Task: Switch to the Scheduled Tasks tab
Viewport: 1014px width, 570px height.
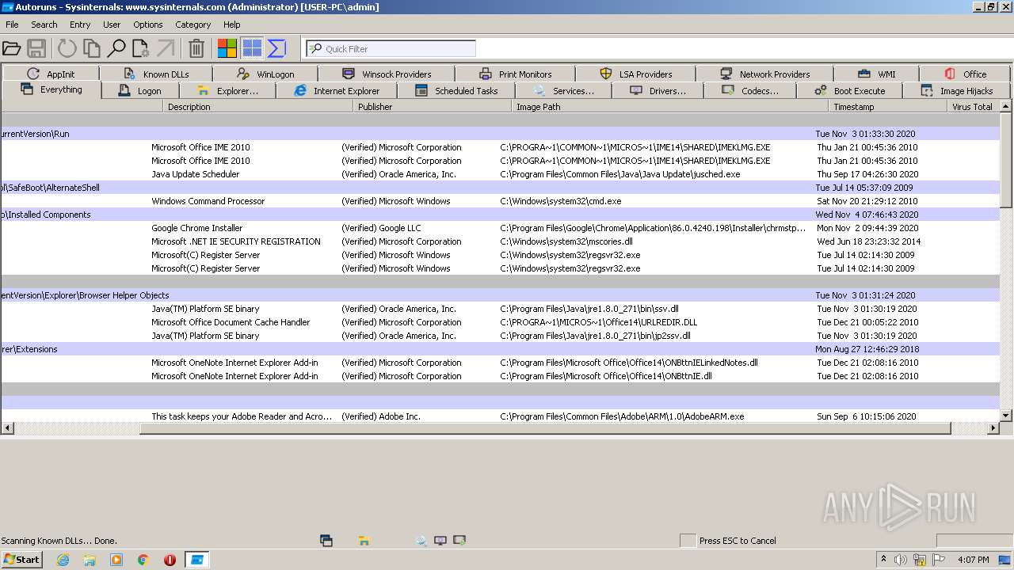Action: coord(456,91)
